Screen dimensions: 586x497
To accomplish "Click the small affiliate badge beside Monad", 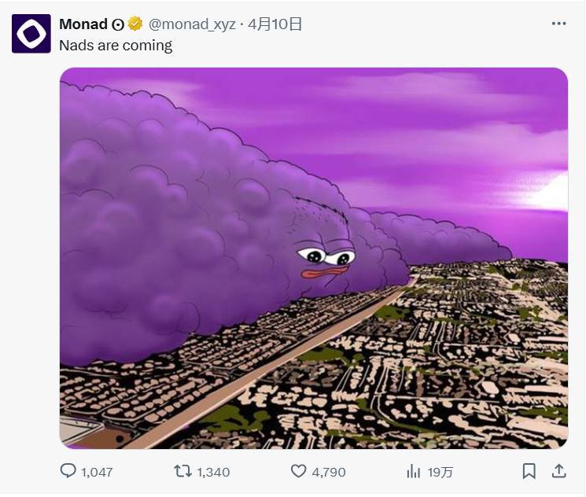I will pyautogui.click(x=118, y=24).
